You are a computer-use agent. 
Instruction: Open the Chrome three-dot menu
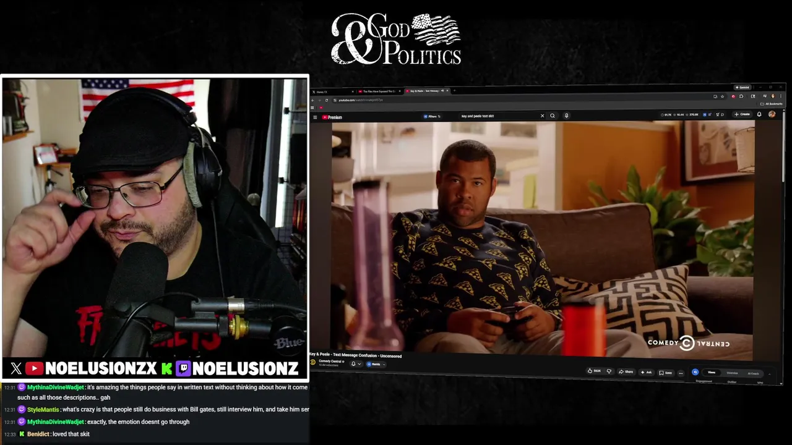(x=781, y=96)
